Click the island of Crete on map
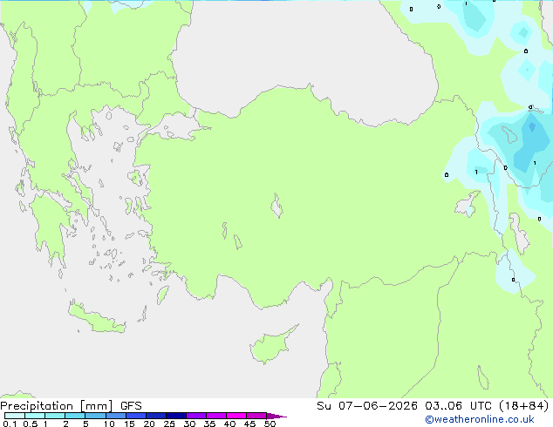 pos(97,319)
